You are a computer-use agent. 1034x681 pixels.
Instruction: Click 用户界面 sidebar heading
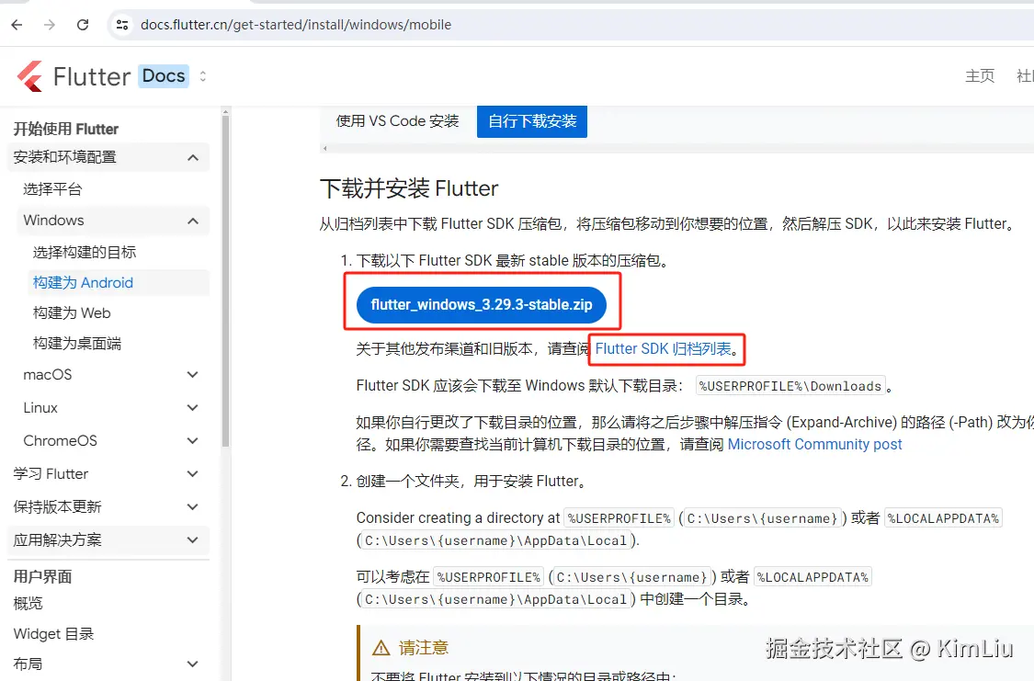42,576
